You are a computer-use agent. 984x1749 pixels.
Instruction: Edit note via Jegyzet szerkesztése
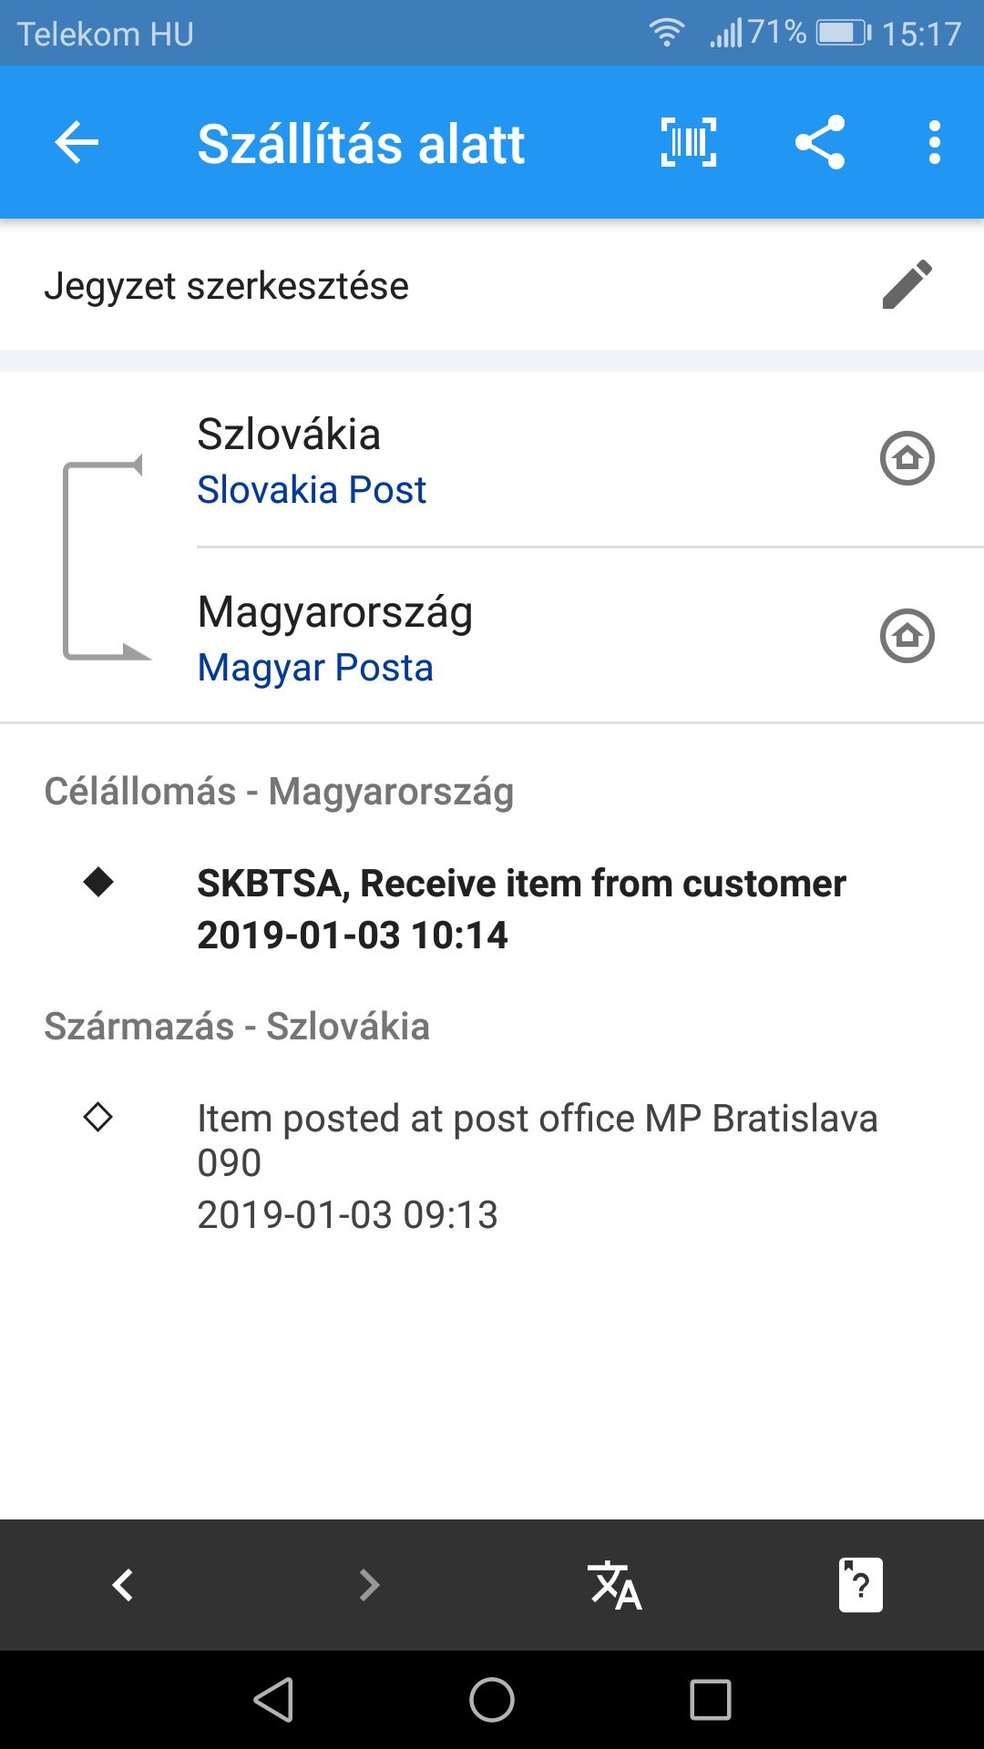click(227, 286)
